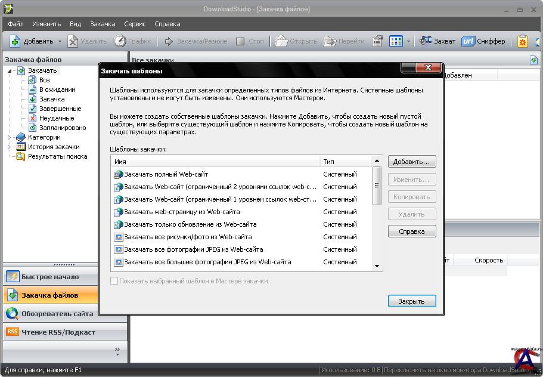Click the Сниффер url toolbar icon
Viewport: 543px width, 377px height.
pyautogui.click(x=468, y=41)
